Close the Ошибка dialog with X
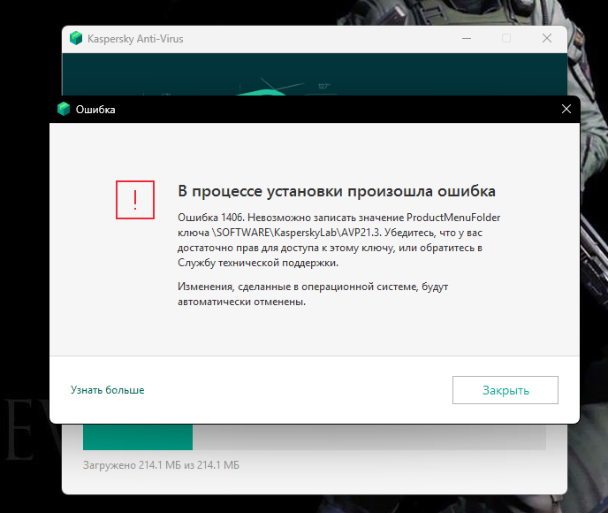This screenshot has width=608, height=513. tap(566, 109)
